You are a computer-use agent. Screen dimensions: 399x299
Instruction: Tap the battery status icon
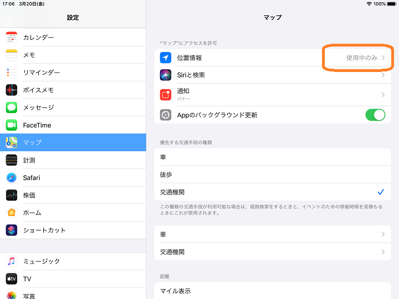click(x=392, y=4)
